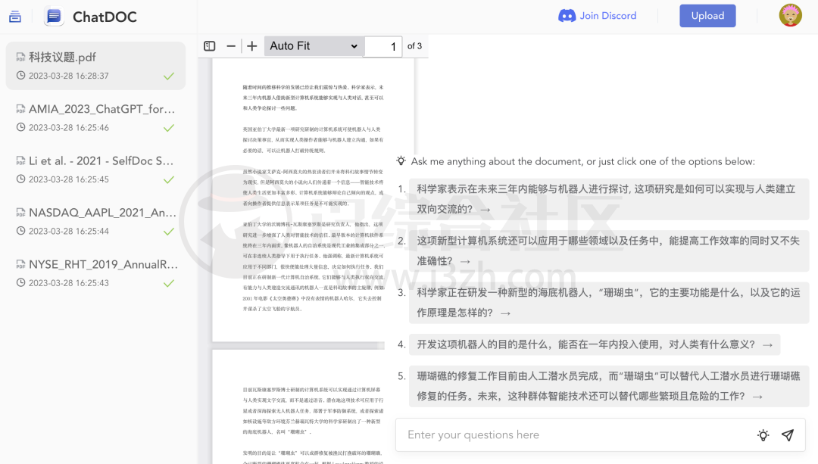This screenshot has height=464, width=818.
Task: Click green checkmark beside AMIA_2023 document
Action: pyautogui.click(x=168, y=128)
